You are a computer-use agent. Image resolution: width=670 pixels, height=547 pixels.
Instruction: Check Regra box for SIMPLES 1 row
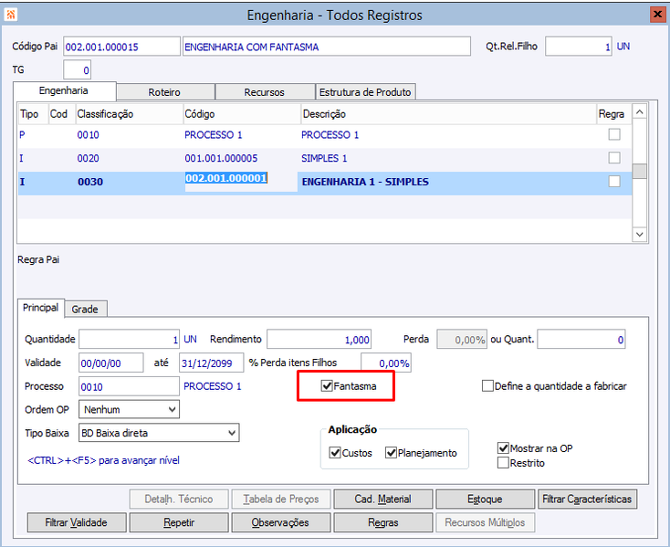tap(614, 158)
